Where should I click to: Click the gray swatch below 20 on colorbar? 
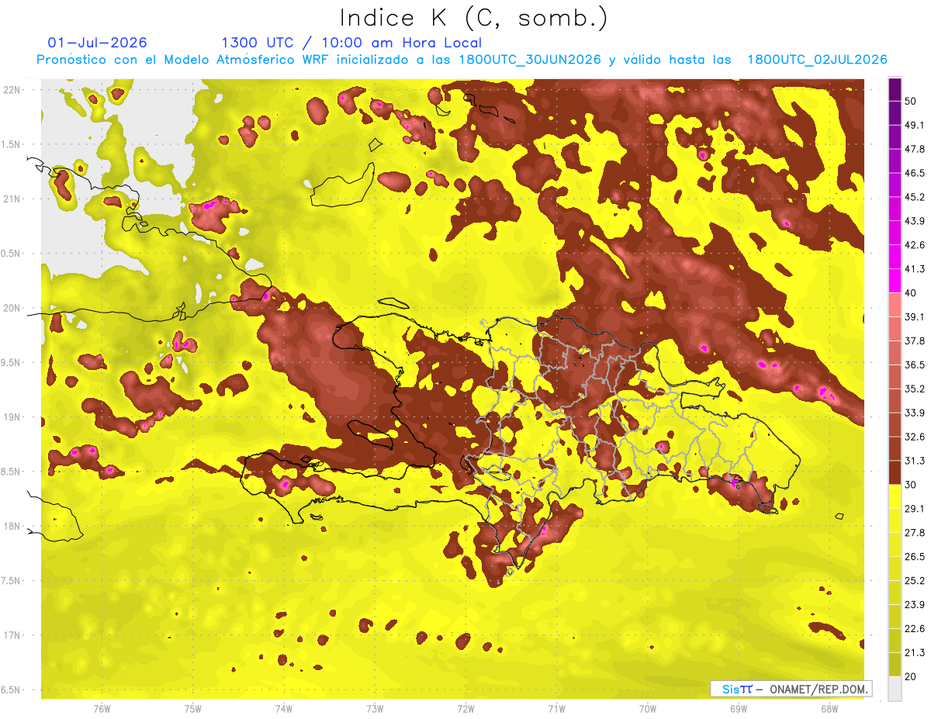895,688
